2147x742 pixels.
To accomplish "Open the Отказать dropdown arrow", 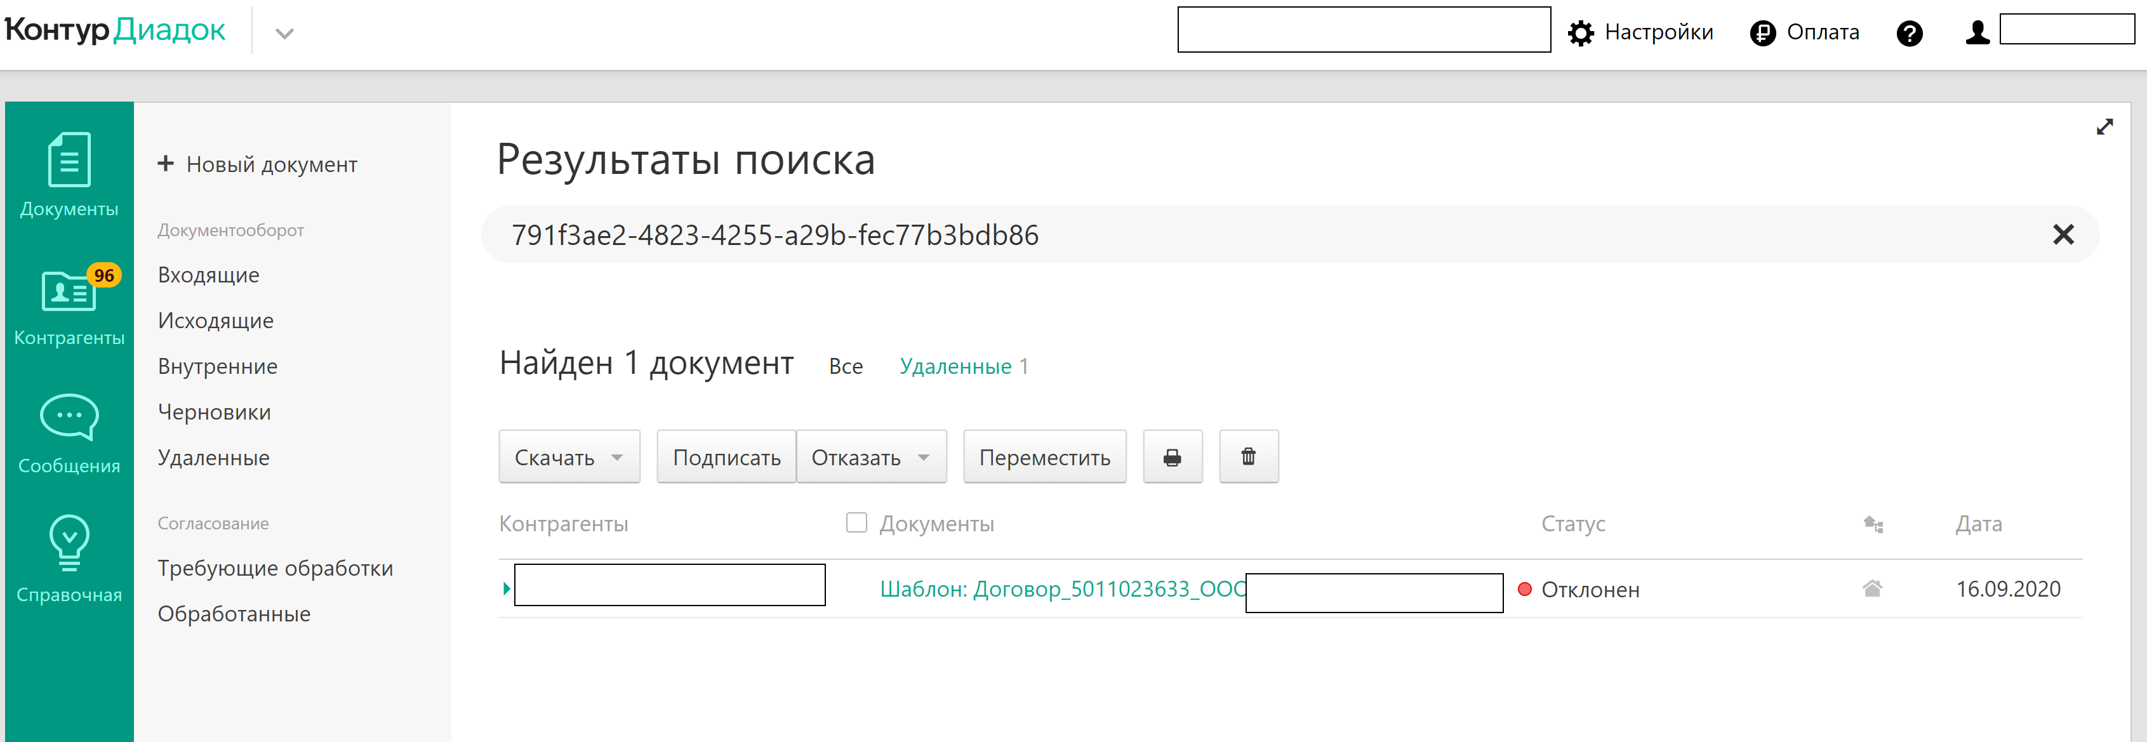I will [925, 457].
